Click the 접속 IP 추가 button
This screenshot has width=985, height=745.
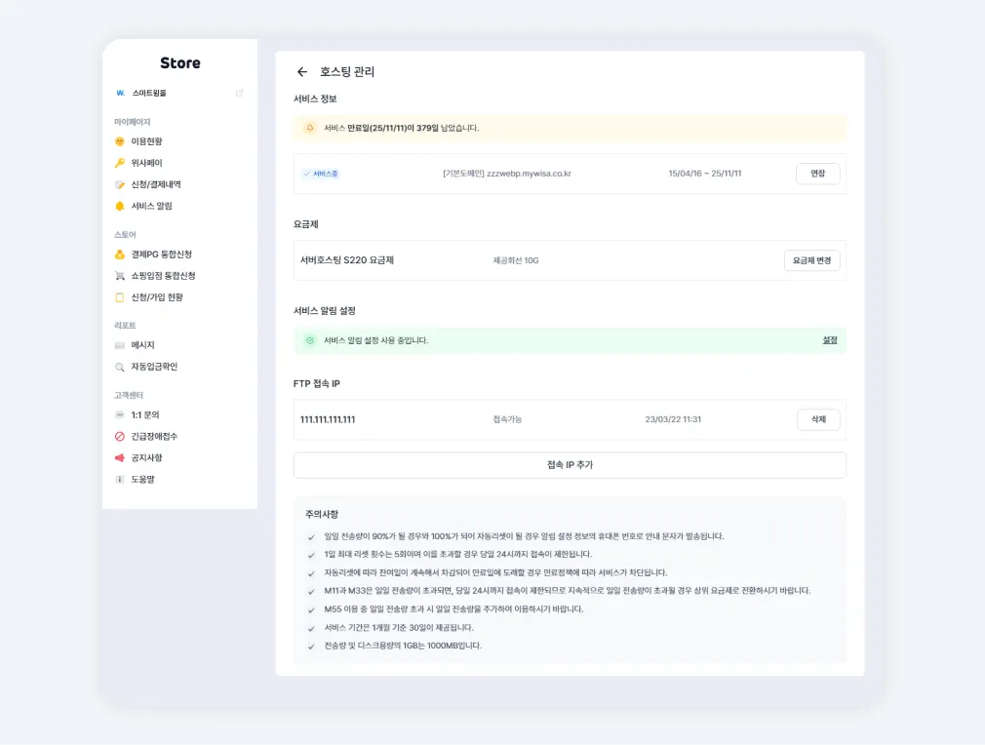(570, 465)
